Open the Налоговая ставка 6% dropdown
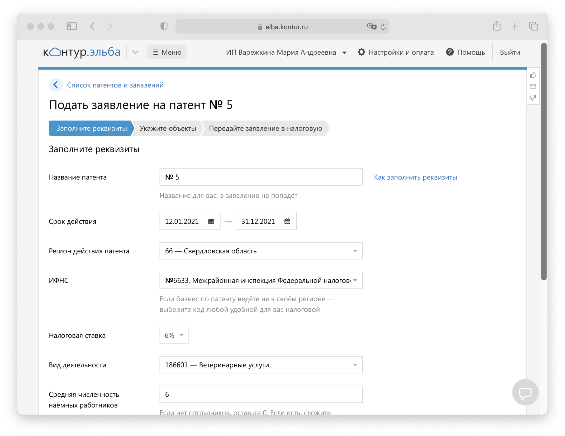The width and height of the screenshot is (565, 436). [174, 336]
